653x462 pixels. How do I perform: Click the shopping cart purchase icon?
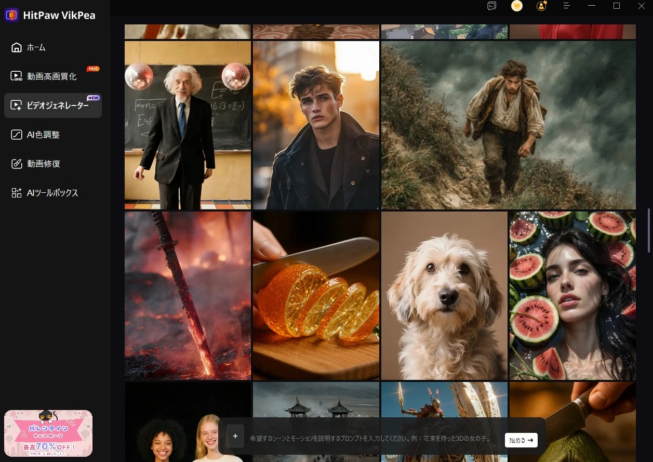click(x=516, y=6)
